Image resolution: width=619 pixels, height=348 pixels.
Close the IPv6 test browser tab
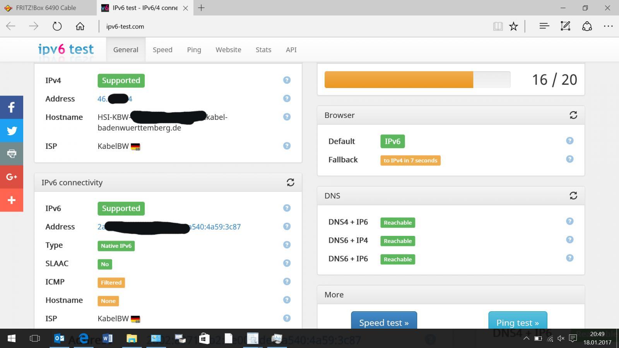185,8
